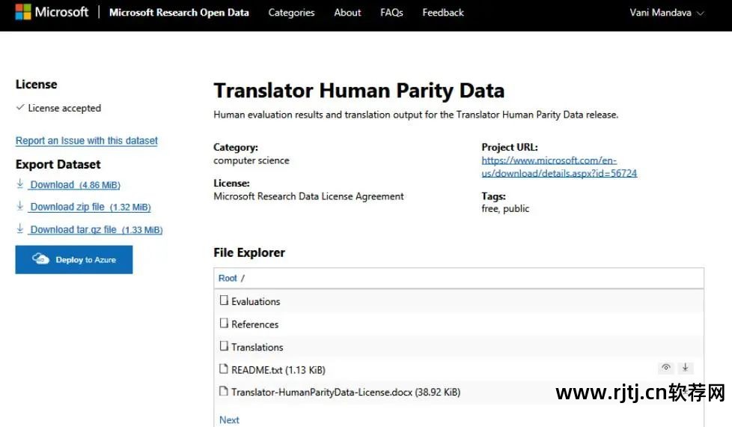Preview README.txt with the eye icon
This screenshot has width=732, height=427.
pos(666,367)
